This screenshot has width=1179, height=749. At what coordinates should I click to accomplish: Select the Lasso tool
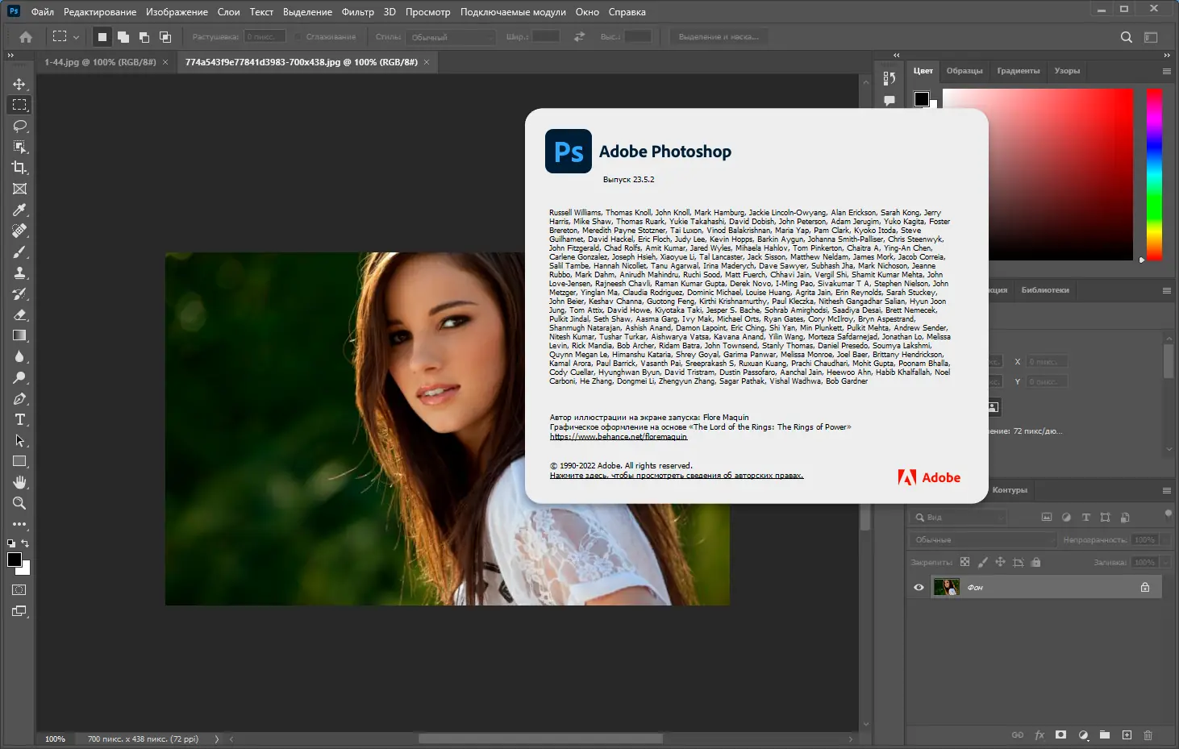20,126
